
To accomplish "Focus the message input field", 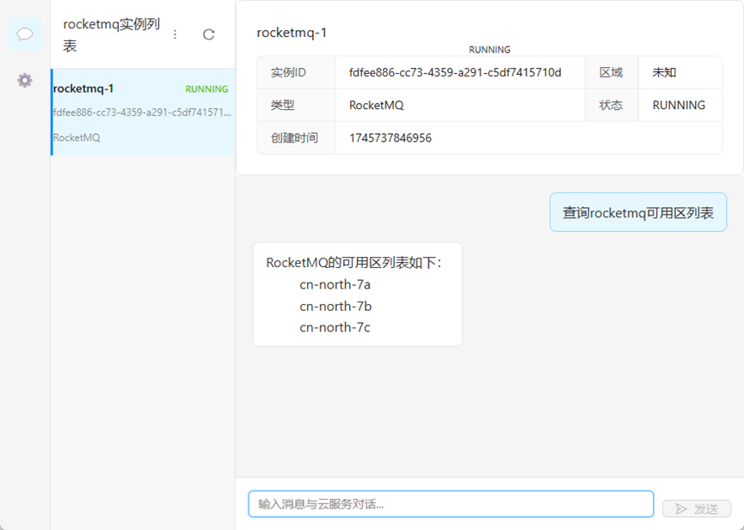I will click(451, 504).
